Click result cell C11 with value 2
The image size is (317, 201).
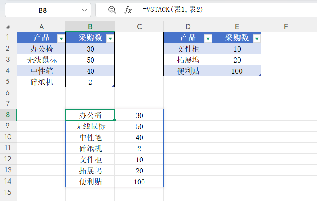click(x=139, y=148)
